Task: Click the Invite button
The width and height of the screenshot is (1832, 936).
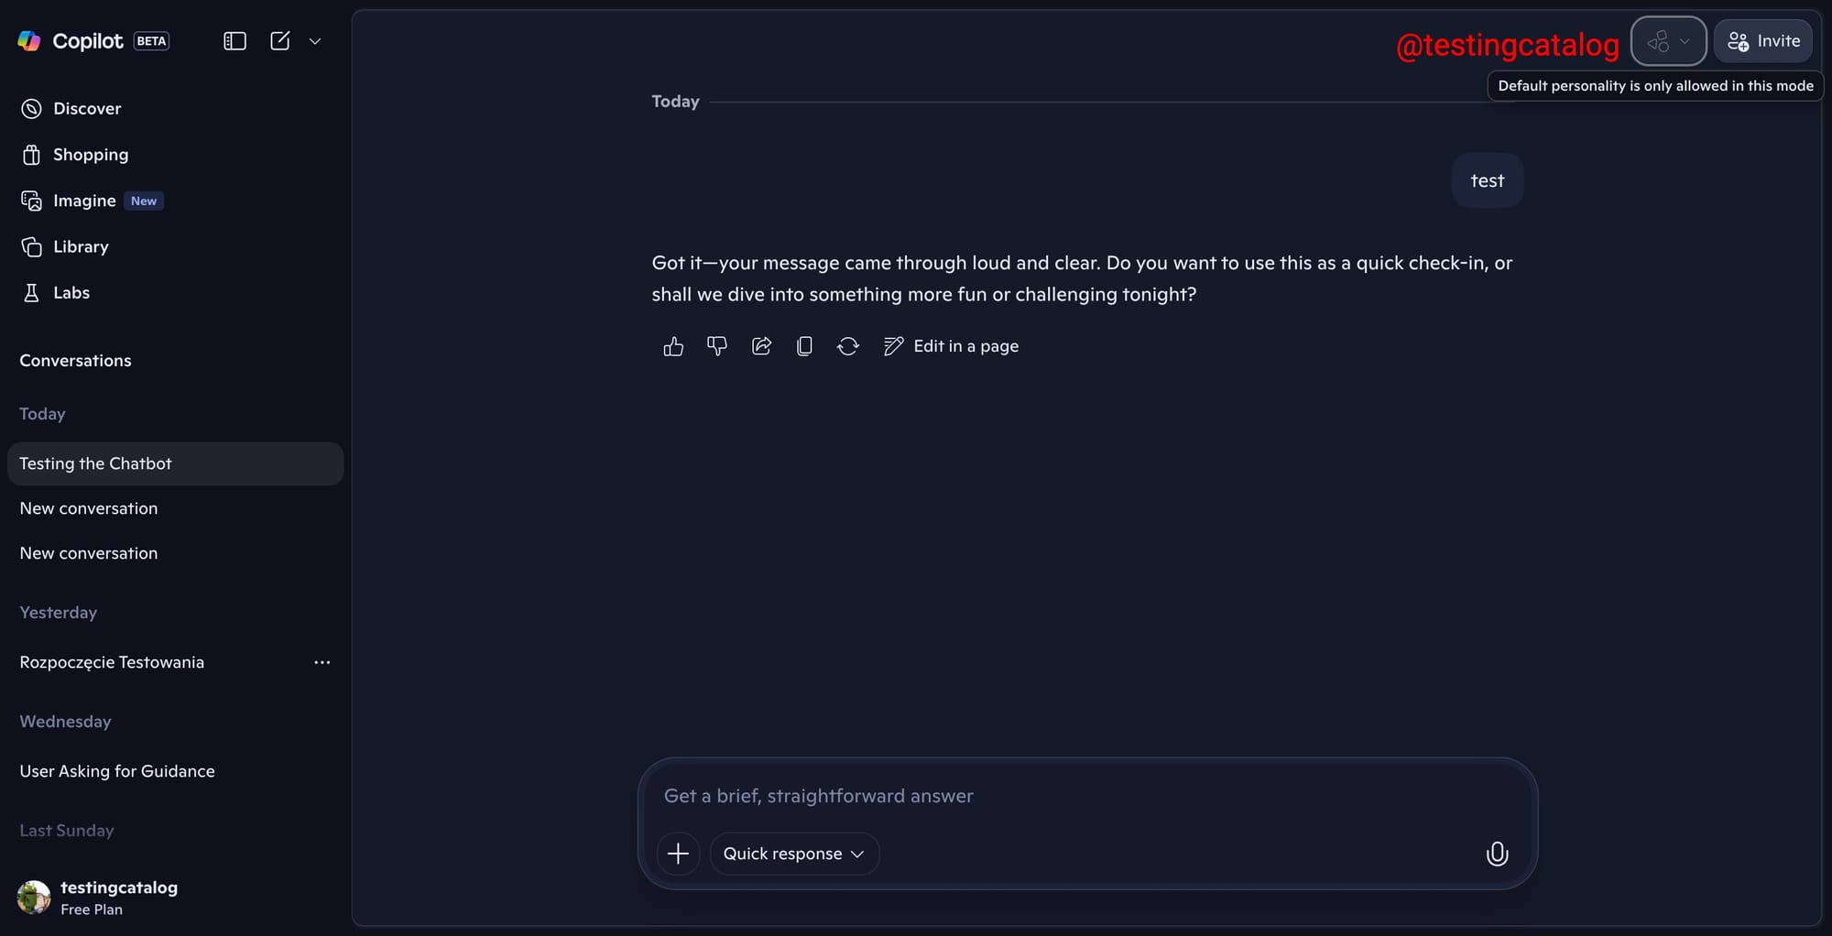Action: (x=1763, y=41)
